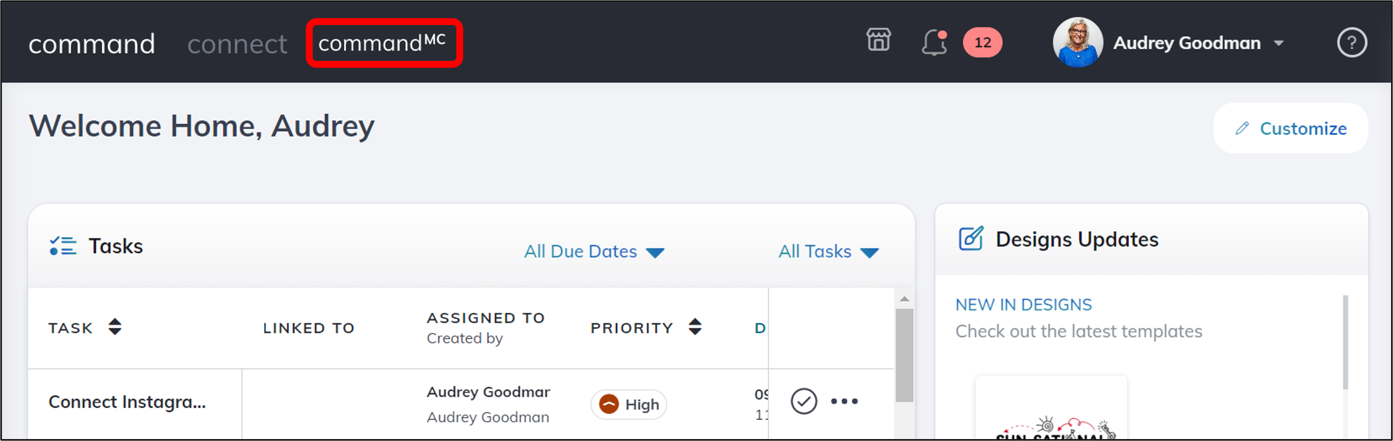The image size is (1393, 441).
Task: Open the notifications bell icon
Action: coord(933,42)
